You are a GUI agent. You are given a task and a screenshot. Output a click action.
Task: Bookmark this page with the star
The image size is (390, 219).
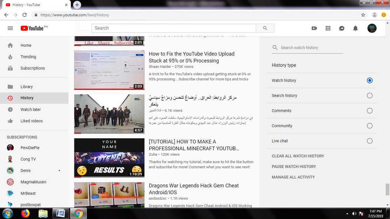click(363, 15)
